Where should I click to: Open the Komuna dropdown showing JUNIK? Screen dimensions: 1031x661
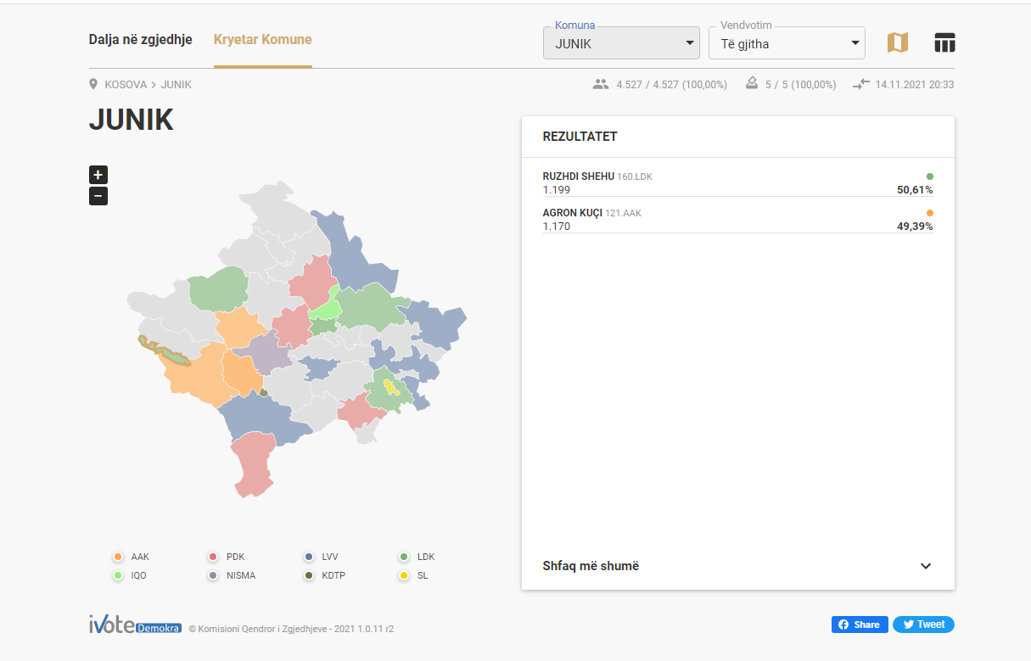[x=621, y=43]
